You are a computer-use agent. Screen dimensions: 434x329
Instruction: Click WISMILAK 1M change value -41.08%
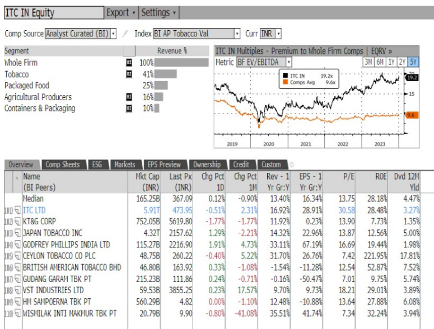pyautogui.click(x=246, y=313)
